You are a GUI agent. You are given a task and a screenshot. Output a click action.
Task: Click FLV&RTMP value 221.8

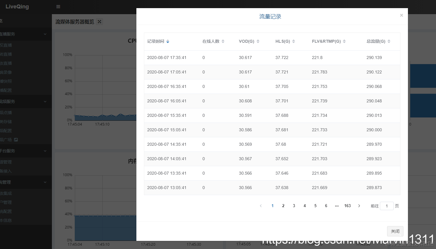(x=317, y=58)
